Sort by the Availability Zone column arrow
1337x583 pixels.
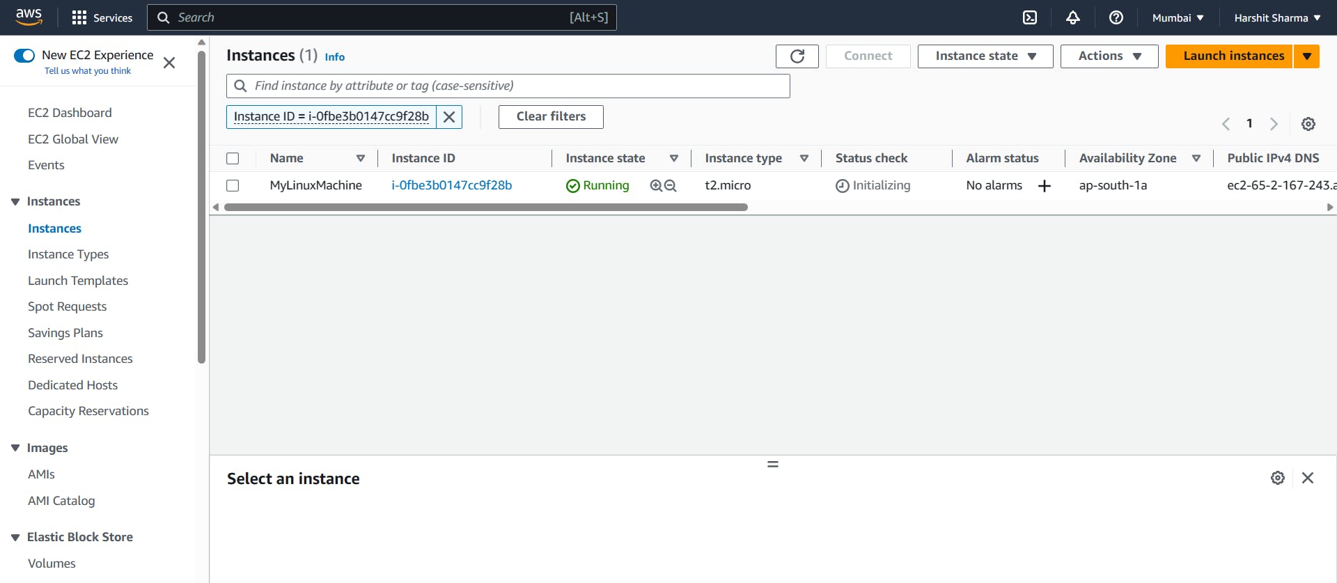pyautogui.click(x=1196, y=159)
